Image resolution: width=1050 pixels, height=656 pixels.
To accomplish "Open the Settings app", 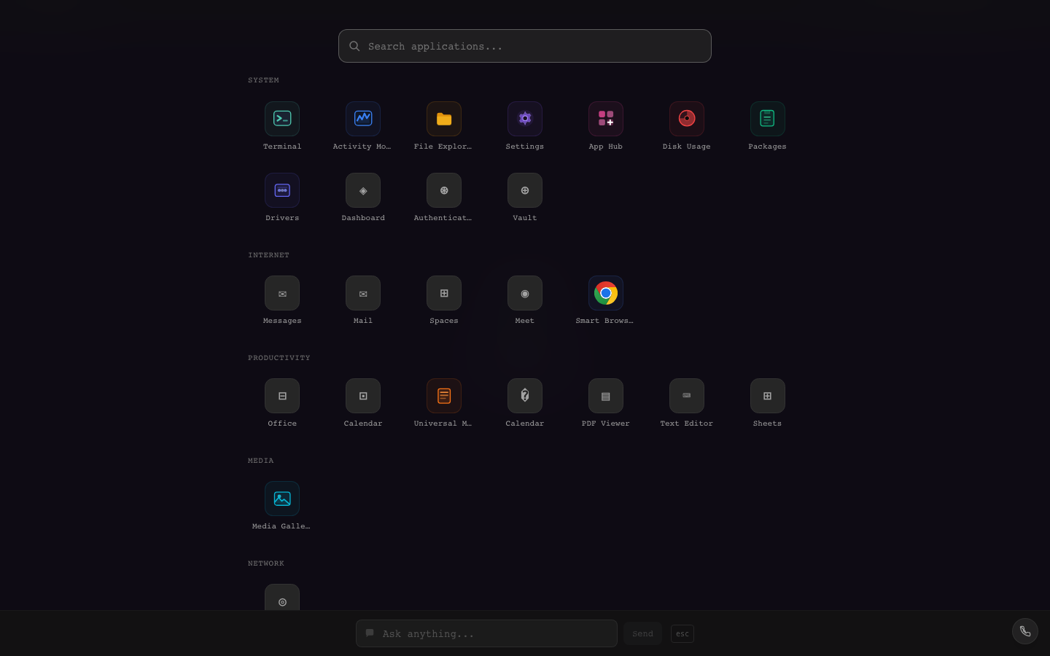I will point(525,119).
